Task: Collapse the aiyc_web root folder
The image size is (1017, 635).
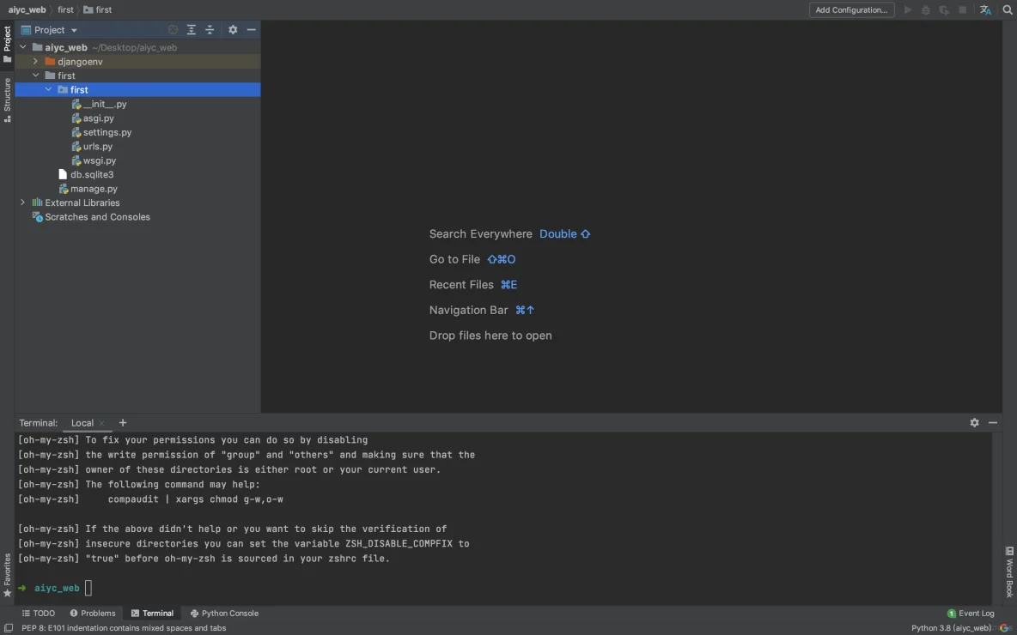Action: pos(23,47)
